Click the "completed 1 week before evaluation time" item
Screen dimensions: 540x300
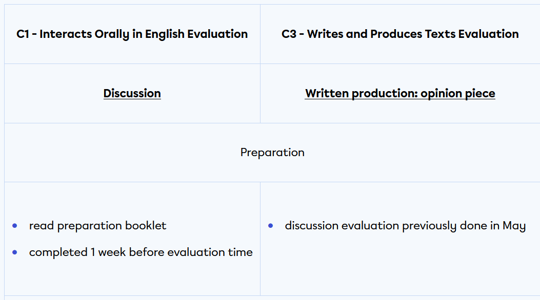coord(141,252)
